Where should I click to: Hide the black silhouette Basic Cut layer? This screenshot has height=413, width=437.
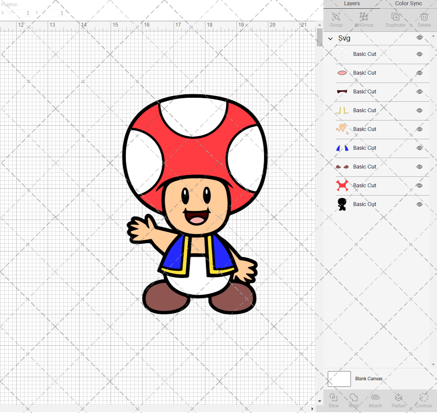point(420,204)
